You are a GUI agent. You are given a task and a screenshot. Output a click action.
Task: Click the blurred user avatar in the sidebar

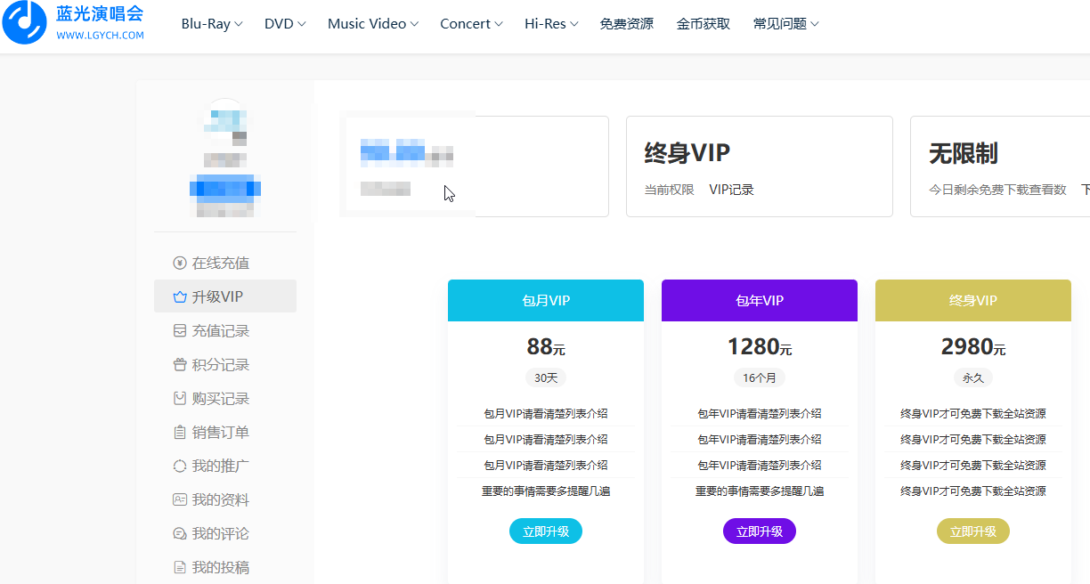225,123
